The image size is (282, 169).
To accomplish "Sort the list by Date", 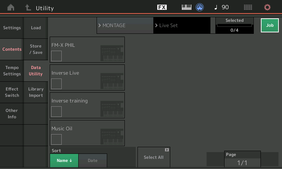I will click(92, 161).
